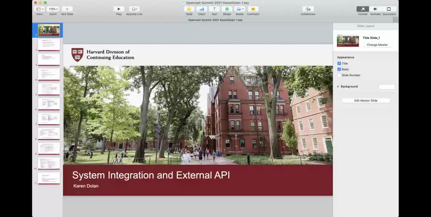The image size is (431, 217).
Task: Click the Karen Dolan subtitle text
Action: click(86, 186)
